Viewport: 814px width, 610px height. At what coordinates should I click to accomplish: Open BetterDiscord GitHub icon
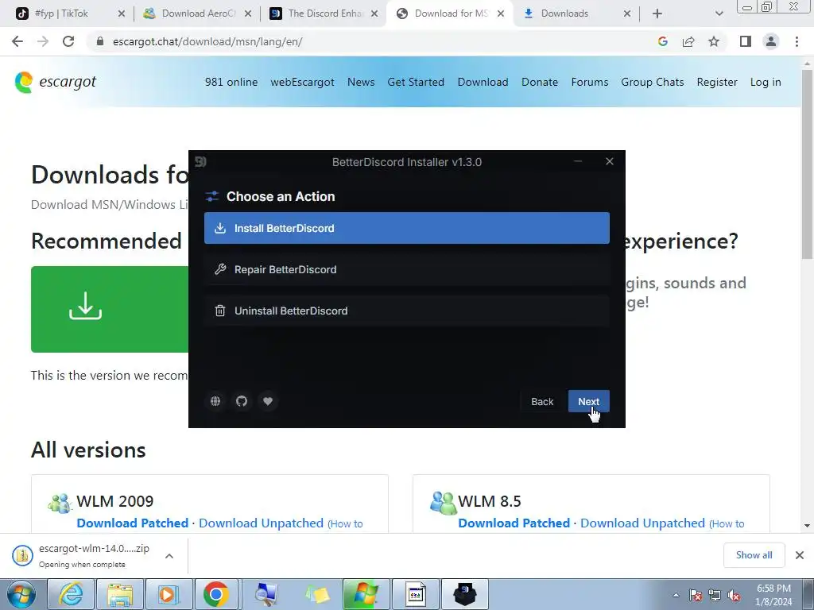coord(242,401)
